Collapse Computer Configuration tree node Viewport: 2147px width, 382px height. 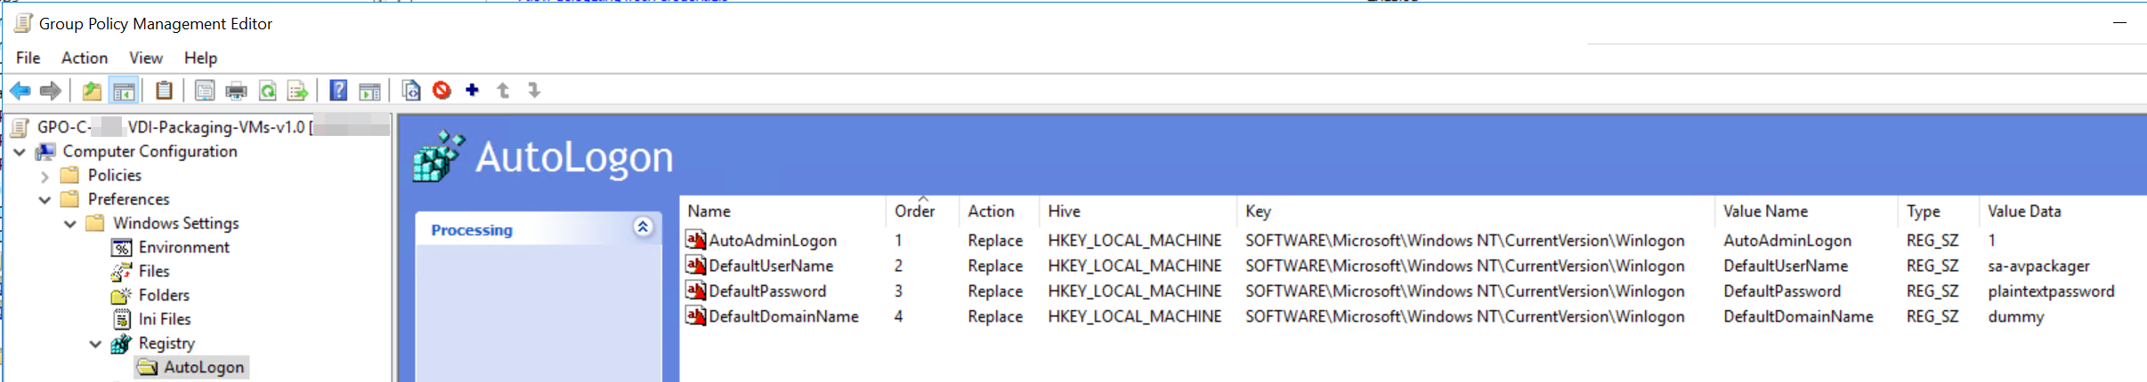(x=20, y=152)
